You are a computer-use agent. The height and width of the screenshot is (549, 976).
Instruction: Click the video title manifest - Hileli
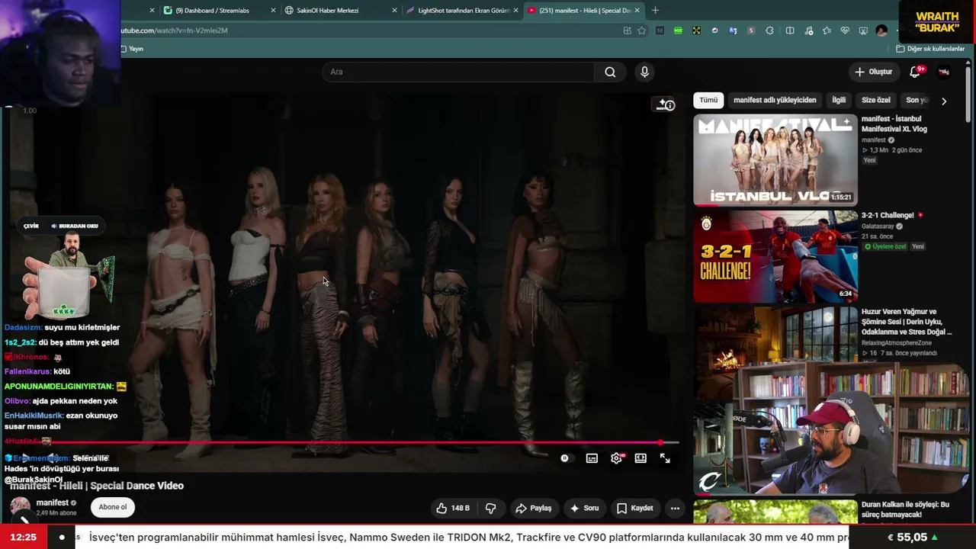pyautogui.click(x=97, y=486)
